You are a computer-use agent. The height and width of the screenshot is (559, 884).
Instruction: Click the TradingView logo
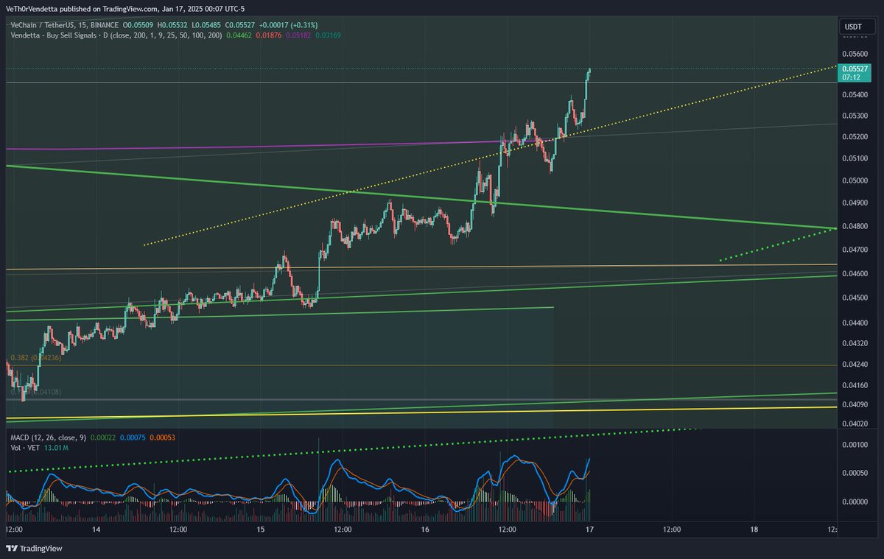click(x=35, y=549)
